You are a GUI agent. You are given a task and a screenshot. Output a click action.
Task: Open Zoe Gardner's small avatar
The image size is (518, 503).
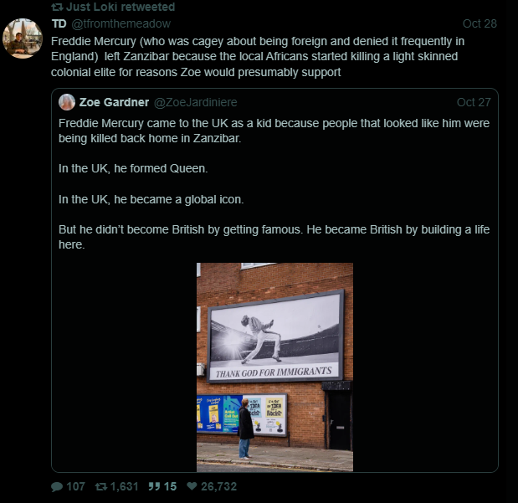[x=67, y=102]
